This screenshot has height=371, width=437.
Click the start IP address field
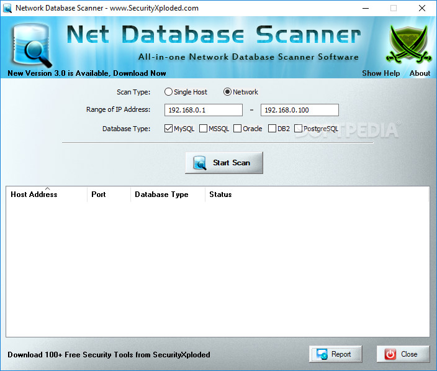point(204,110)
